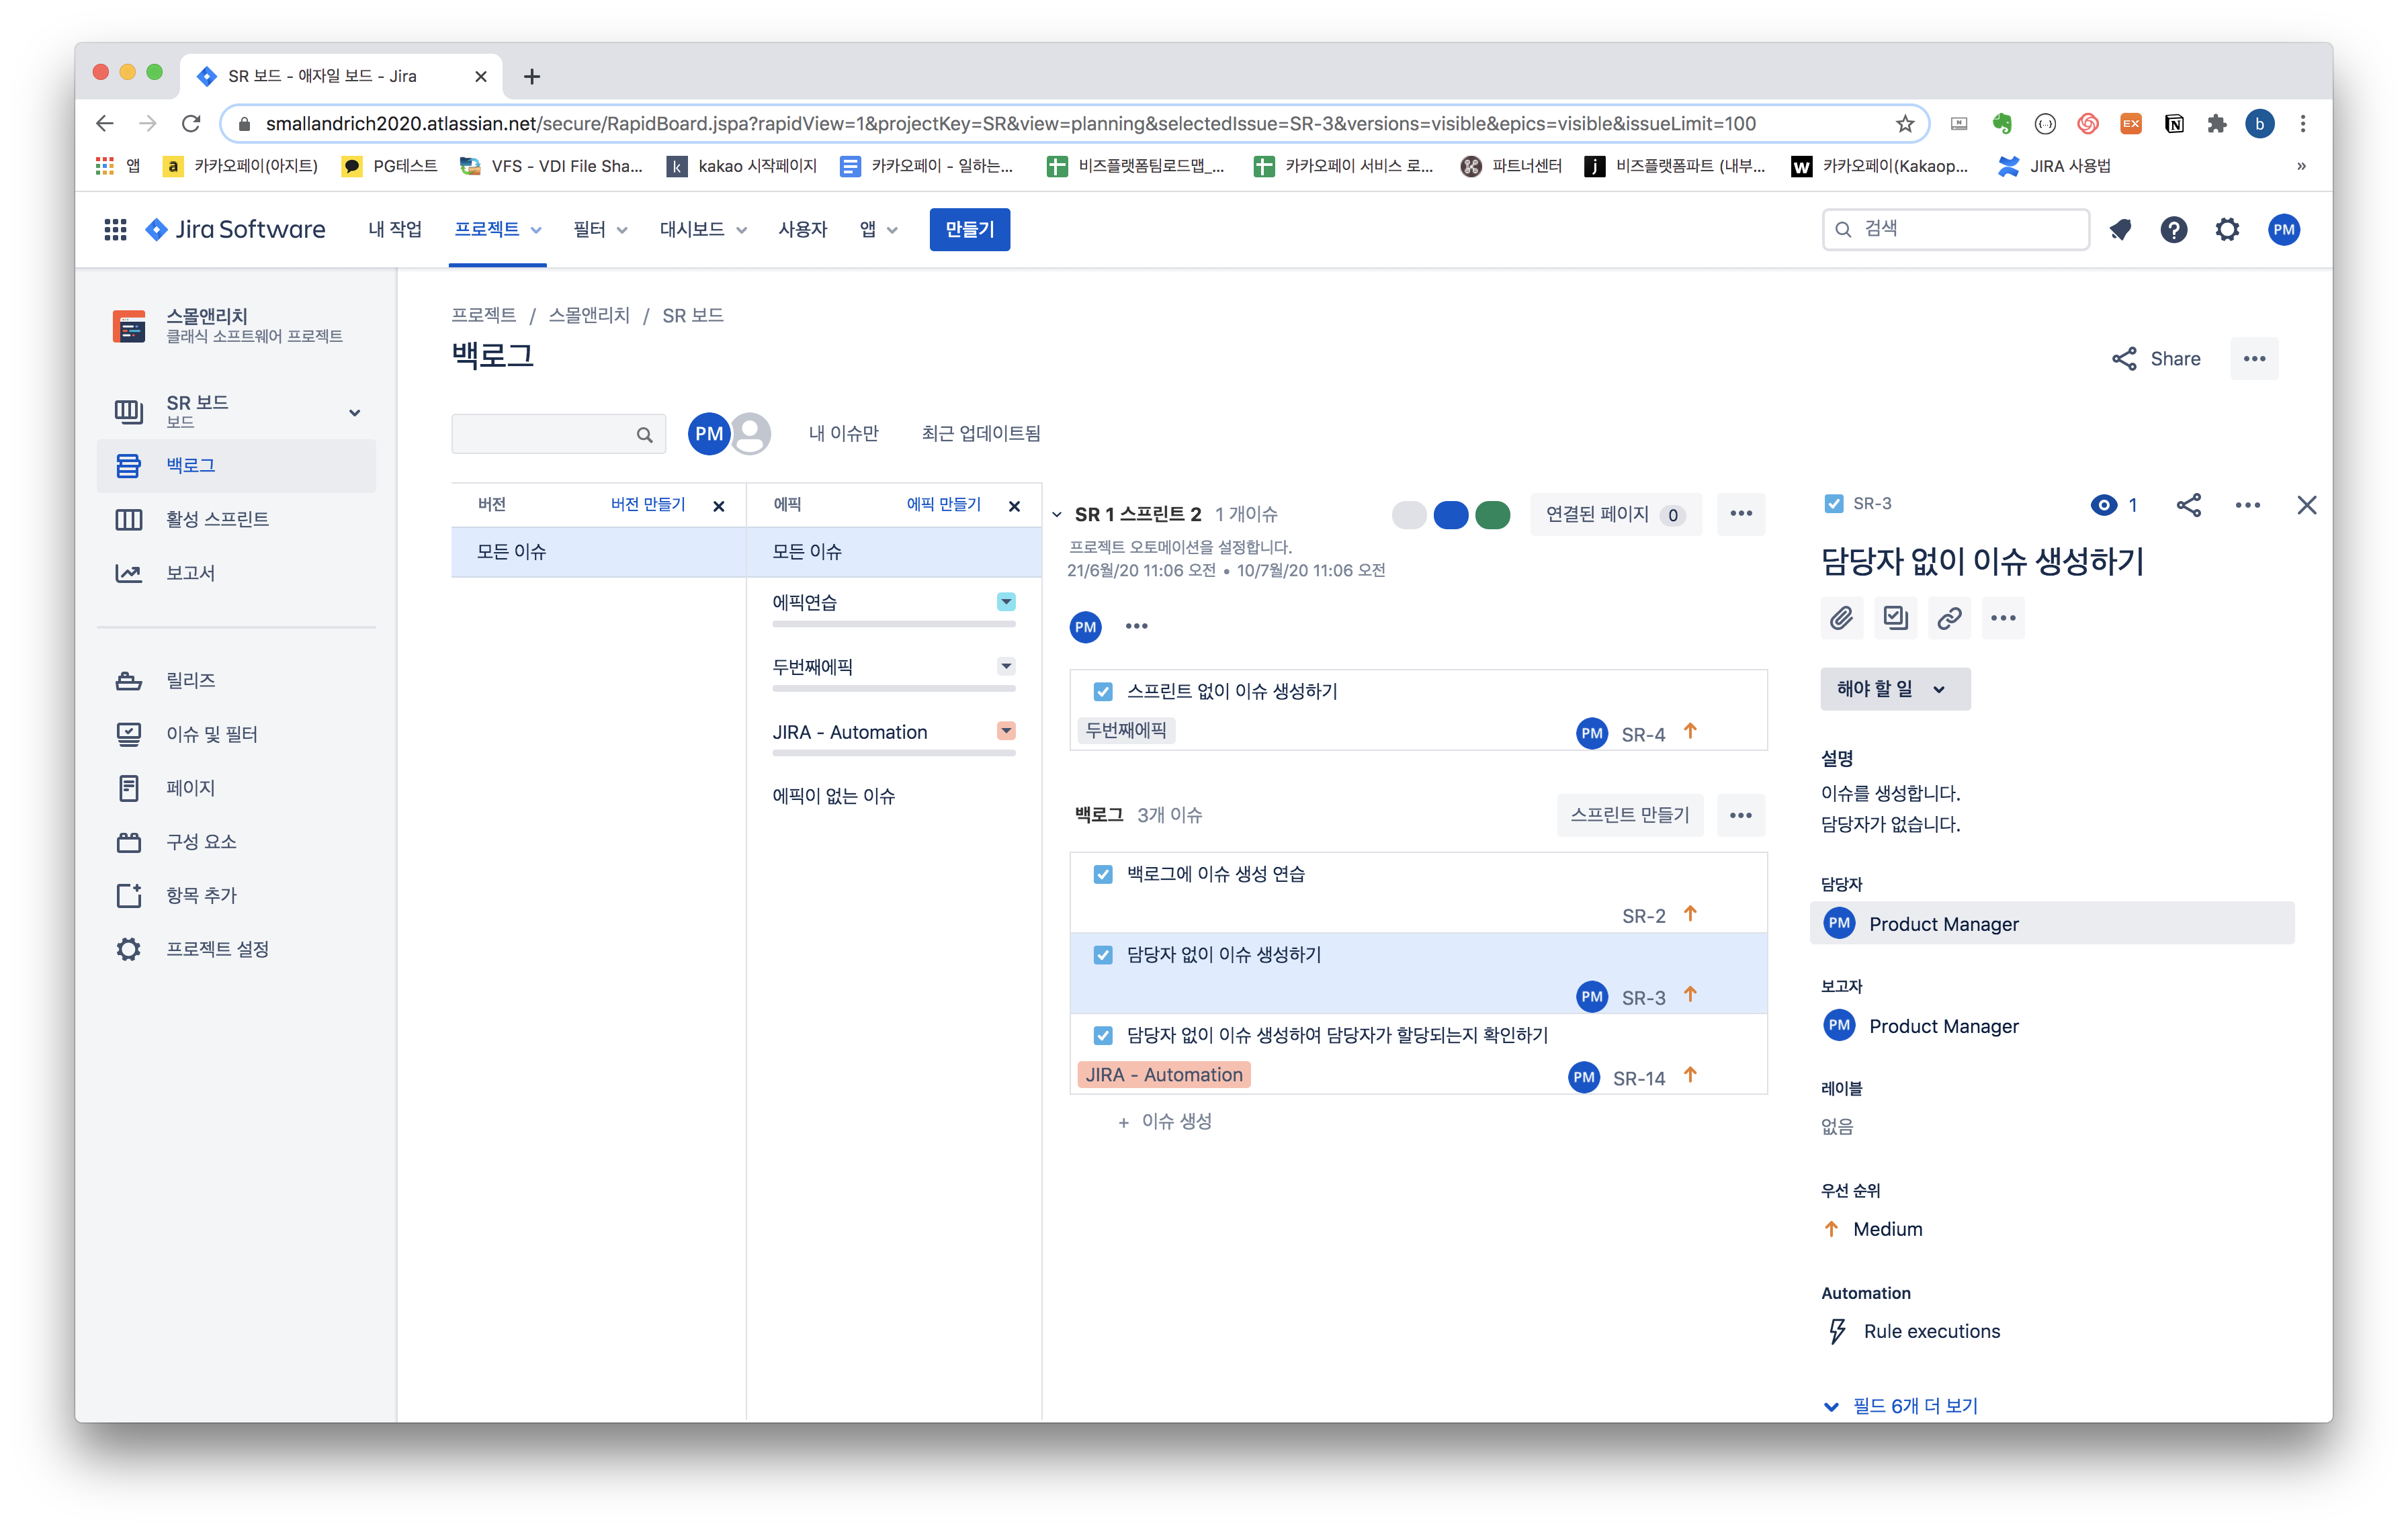Open Jira settings gear in top bar
The image size is (2408, 1530).
pyautogui.click(x=2227, y=230)
